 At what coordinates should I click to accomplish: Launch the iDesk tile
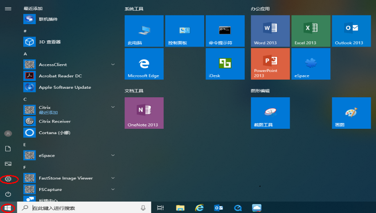click(x=225, y=64)
